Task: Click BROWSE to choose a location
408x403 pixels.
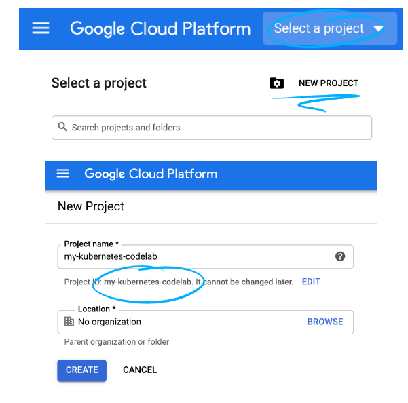Action: tap(325, 322)
